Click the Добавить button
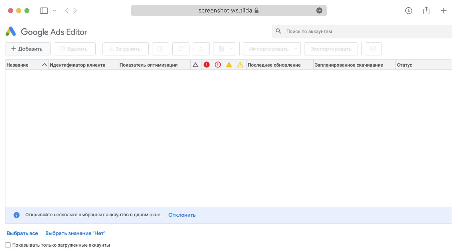 [x=28, y=49]
